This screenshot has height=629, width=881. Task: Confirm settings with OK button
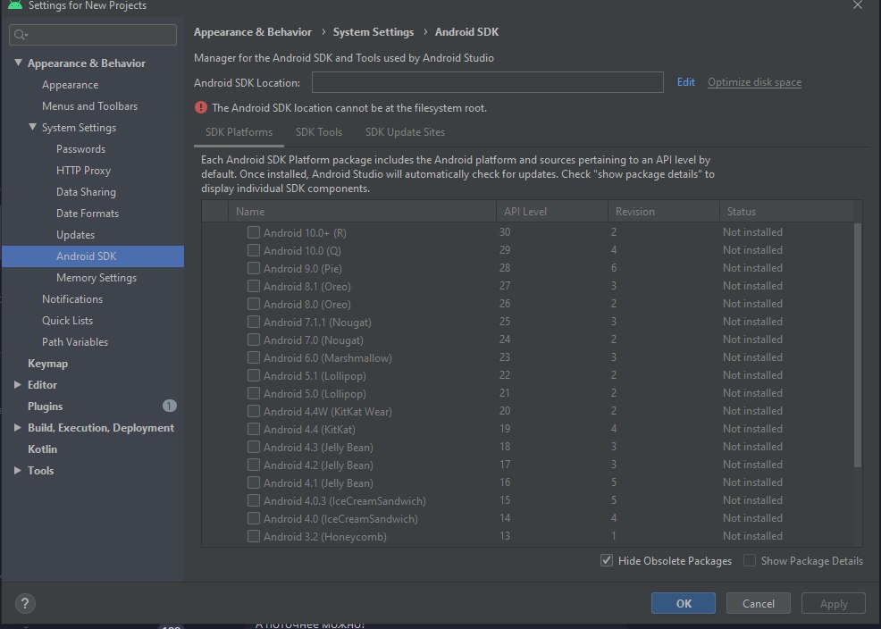tap(684, 603)
